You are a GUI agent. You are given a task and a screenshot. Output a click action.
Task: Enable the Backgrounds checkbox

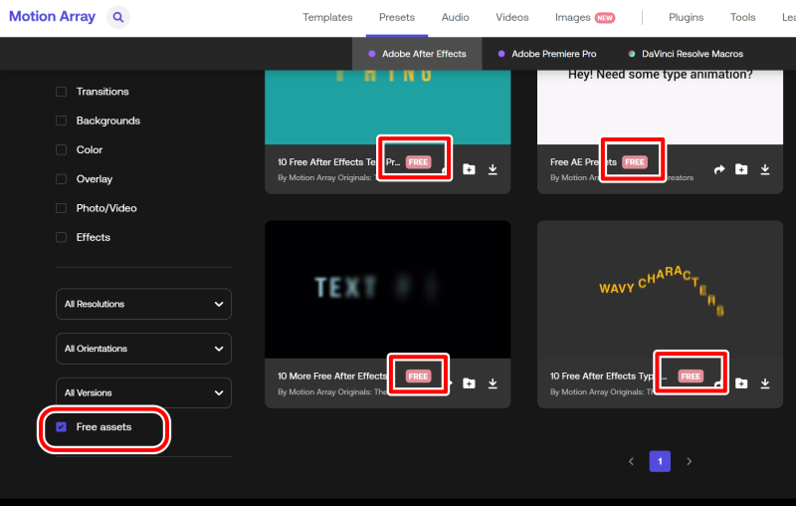(61, 121)
